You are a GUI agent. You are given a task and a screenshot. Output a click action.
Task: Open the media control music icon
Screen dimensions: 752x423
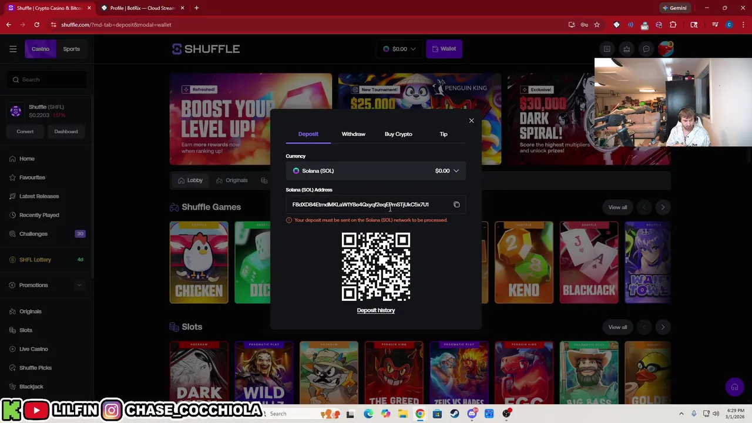click(715, 25)
